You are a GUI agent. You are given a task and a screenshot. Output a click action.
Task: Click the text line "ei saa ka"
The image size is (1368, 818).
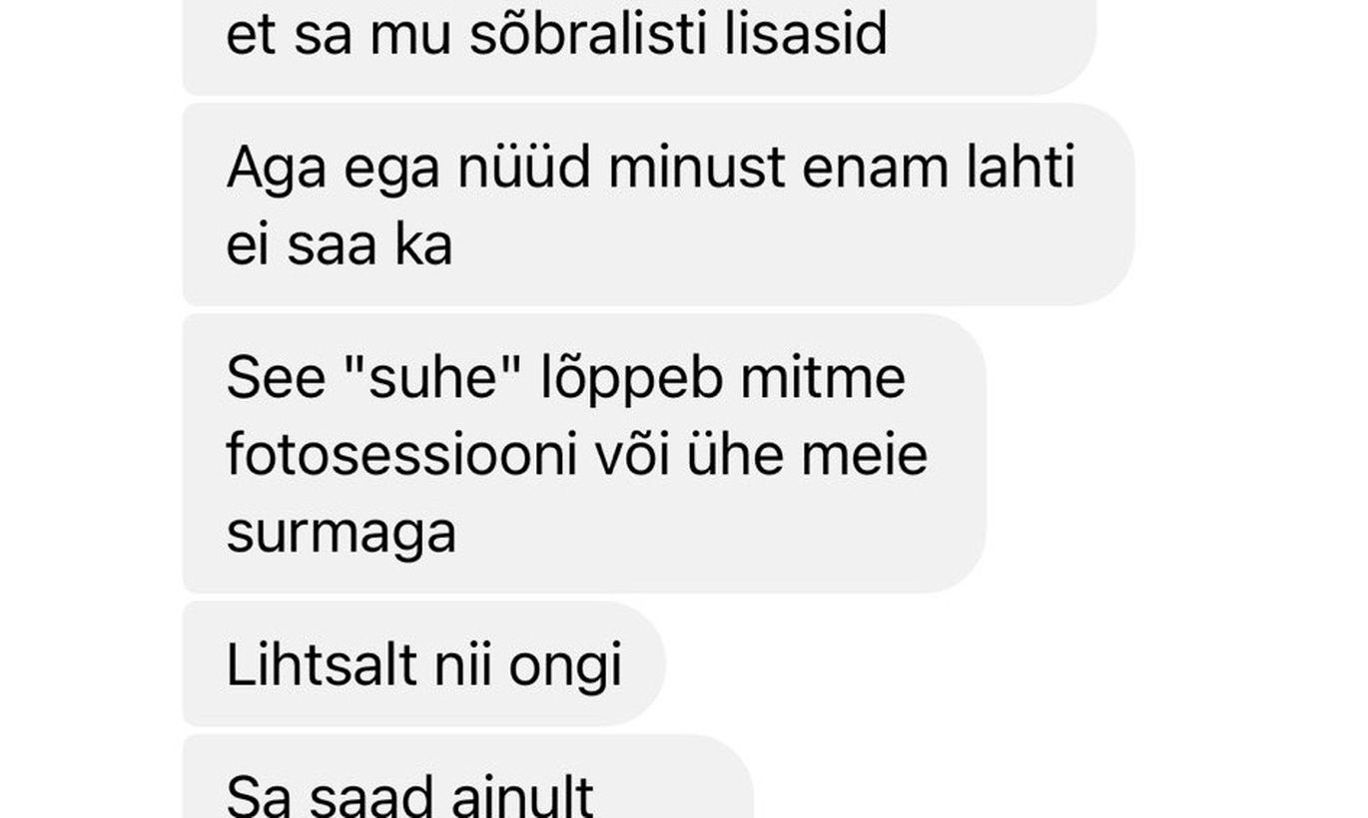pyautogui.click(x=340, y=245)
